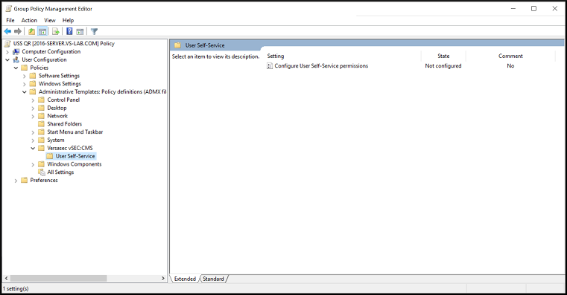567x295 pixels.
Task: Select the Windows Components tree item
Action: coord(74,164)
